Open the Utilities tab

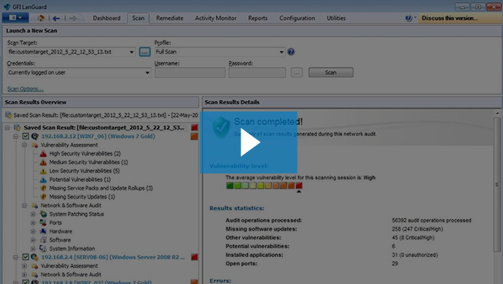tap(336, 18)
